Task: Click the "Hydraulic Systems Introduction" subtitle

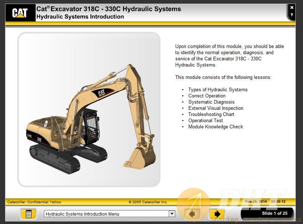Action: tap(80, 17)
